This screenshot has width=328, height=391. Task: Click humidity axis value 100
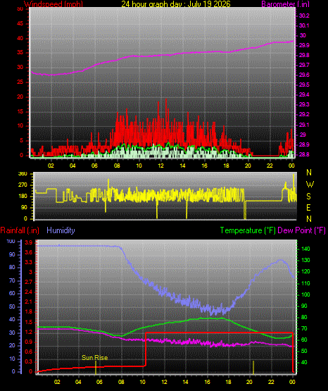[x=11, y=241]
